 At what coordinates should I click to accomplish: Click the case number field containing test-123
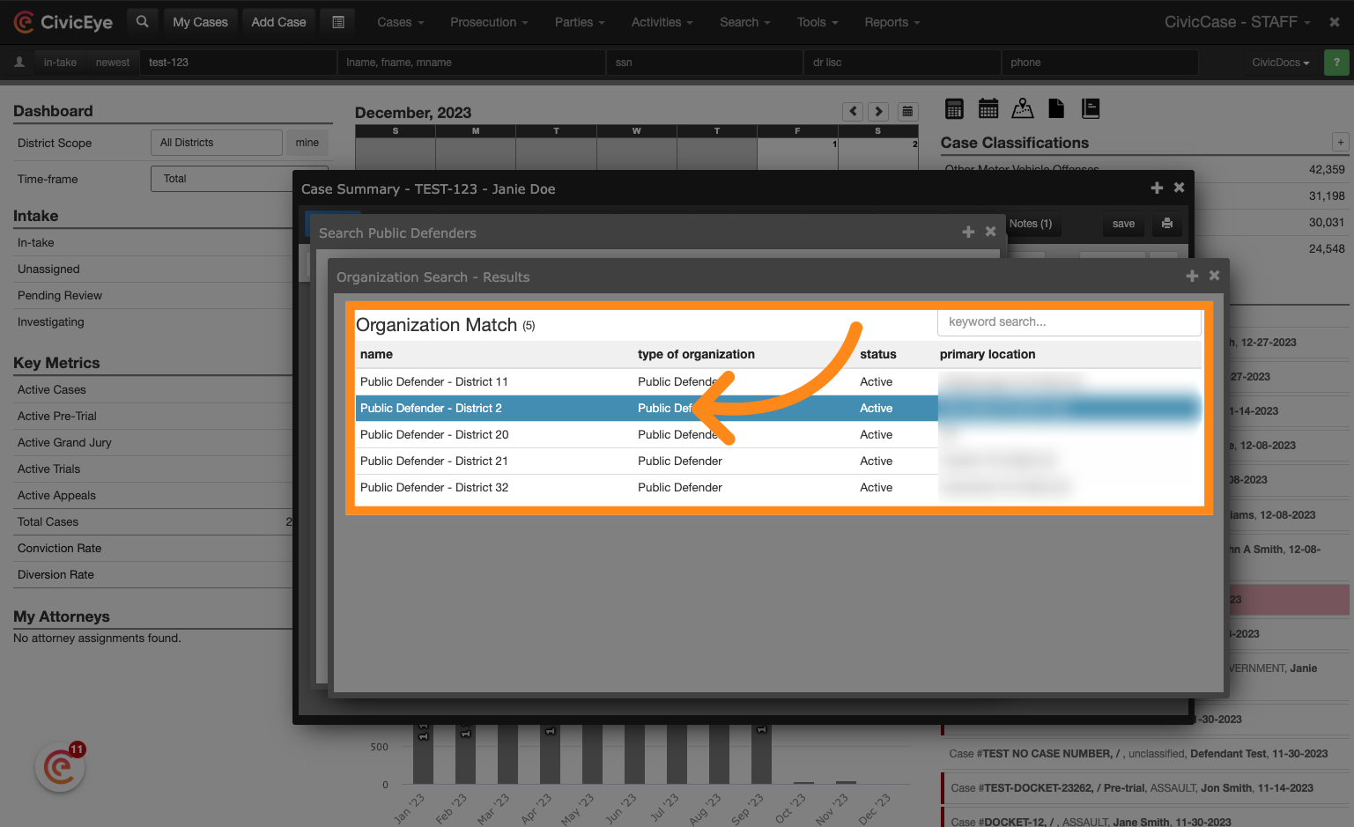[x=238, y=63]
